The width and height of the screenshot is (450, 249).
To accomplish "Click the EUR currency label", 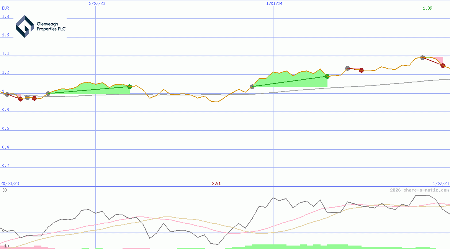I will pyautogui.click(x=5, y=8).
